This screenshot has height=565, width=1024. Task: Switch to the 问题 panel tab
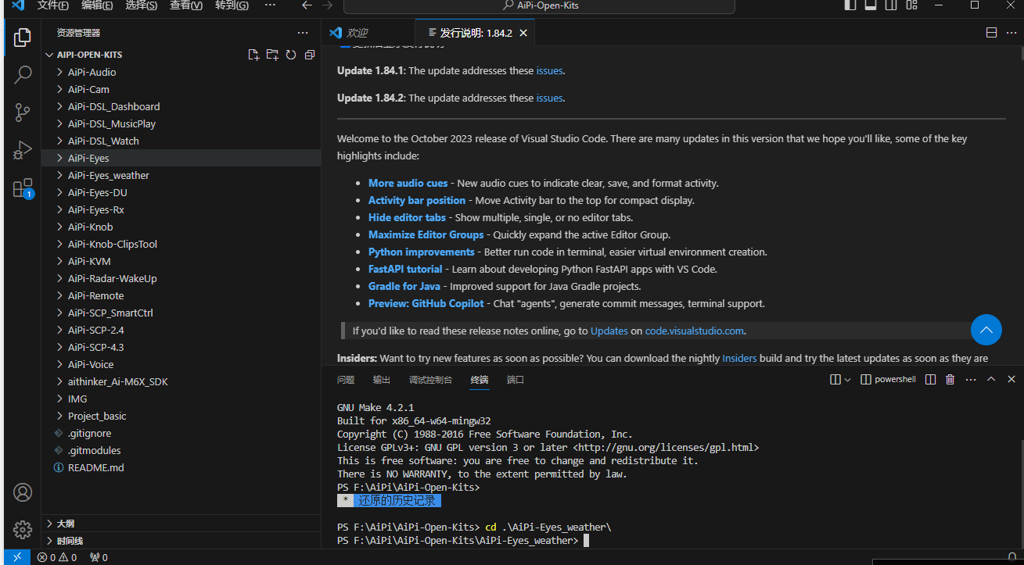click(346, 380)
